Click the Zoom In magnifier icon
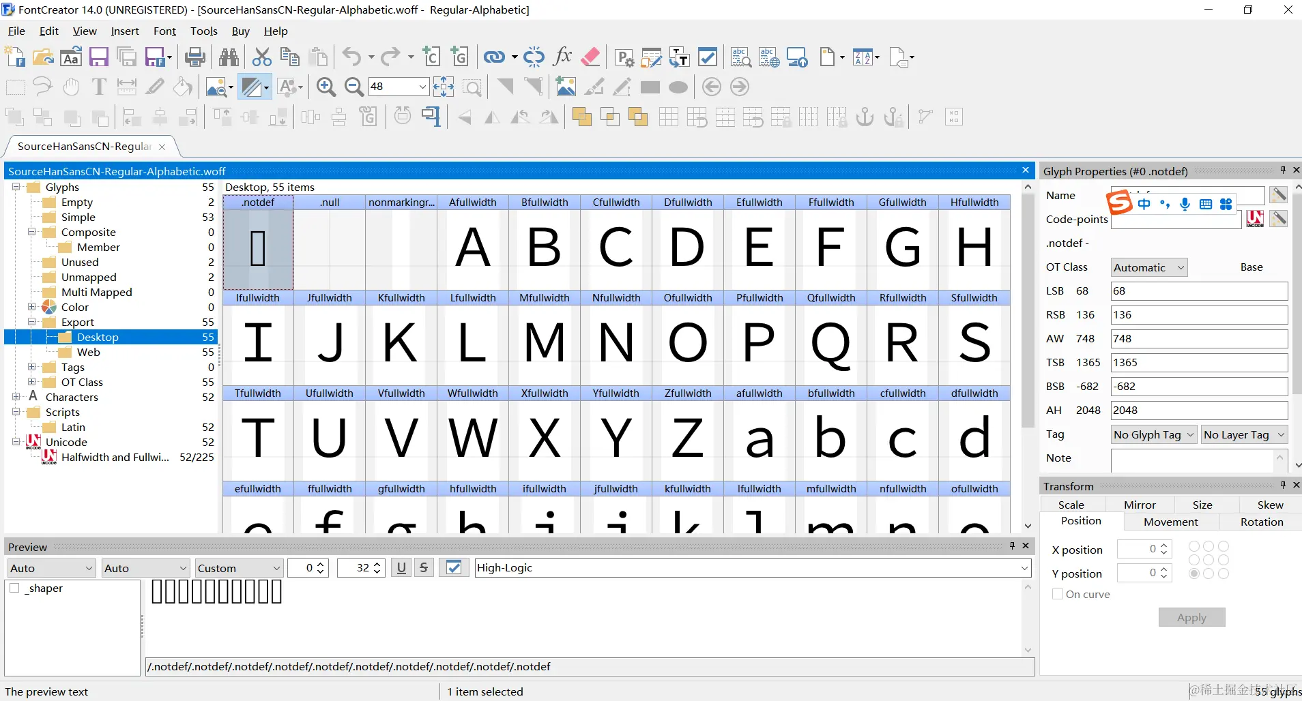The height and width of the screenshot is (701, 1302). pyautogui.click(x=326, y=87)
